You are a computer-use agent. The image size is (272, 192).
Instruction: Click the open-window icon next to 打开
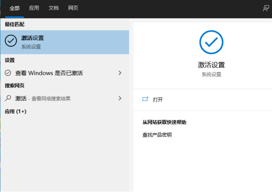(145, 99)
